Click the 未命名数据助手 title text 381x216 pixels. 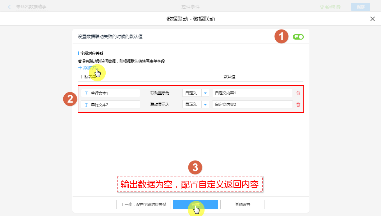pyautogui.click(x=31, y=7)
